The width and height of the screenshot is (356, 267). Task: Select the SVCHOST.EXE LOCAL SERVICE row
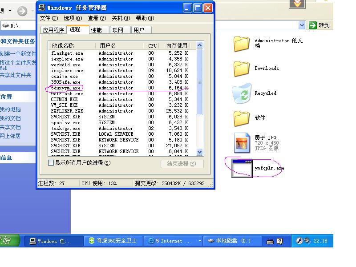click(x=122, y=134)
